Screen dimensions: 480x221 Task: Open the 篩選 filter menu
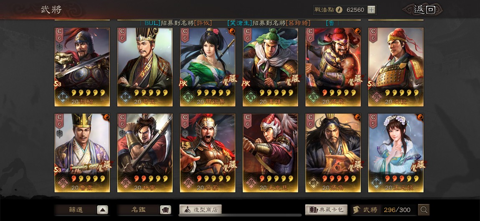pos(75,210)
